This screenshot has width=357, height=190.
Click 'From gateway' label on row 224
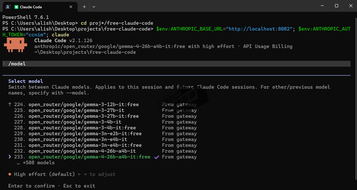click(179, 104)
